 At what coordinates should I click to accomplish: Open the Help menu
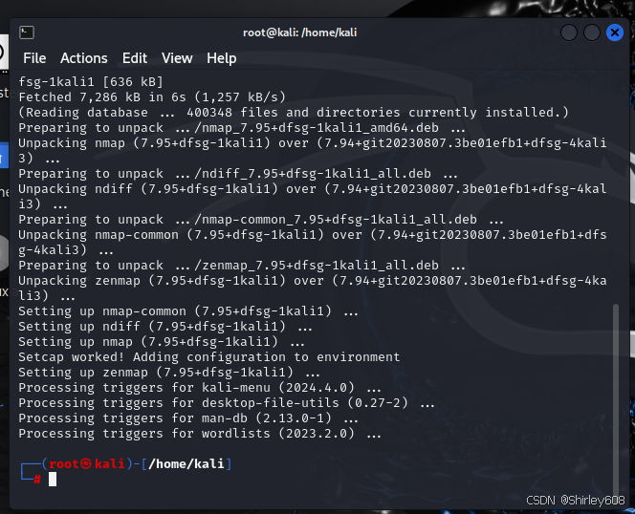tap(222, 58)
